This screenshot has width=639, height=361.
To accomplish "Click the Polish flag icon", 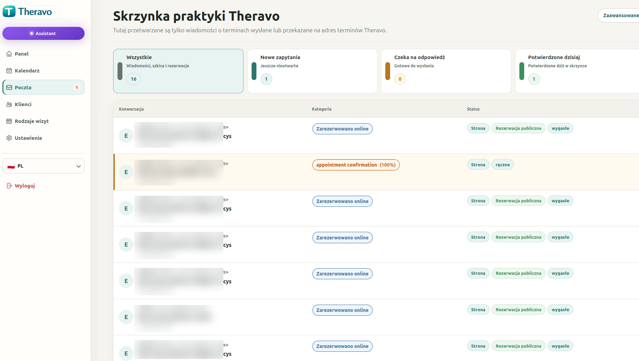I will point(11,166).
